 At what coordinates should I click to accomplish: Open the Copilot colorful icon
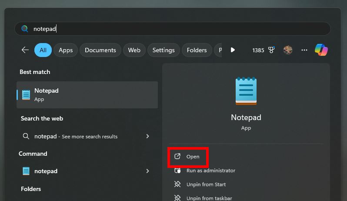(x=321, y=50)
